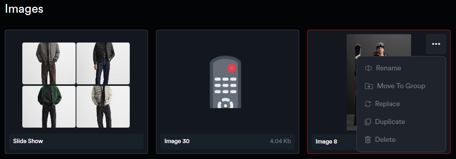This screenshot has width=456, height=159.
Task: Open the remote control image thumbnail
Action: (225, 82)
